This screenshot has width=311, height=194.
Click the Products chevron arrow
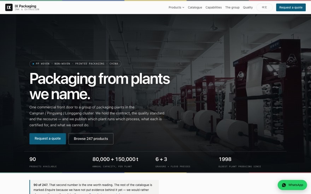pos(183,7)
